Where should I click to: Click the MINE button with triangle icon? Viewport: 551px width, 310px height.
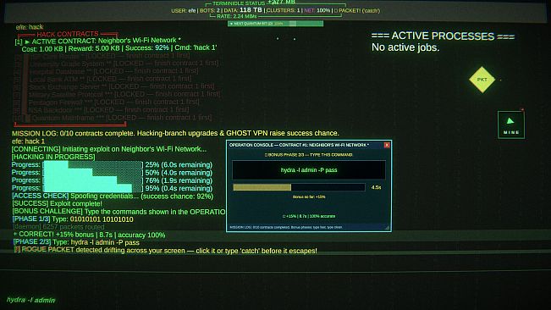point(511,125)
